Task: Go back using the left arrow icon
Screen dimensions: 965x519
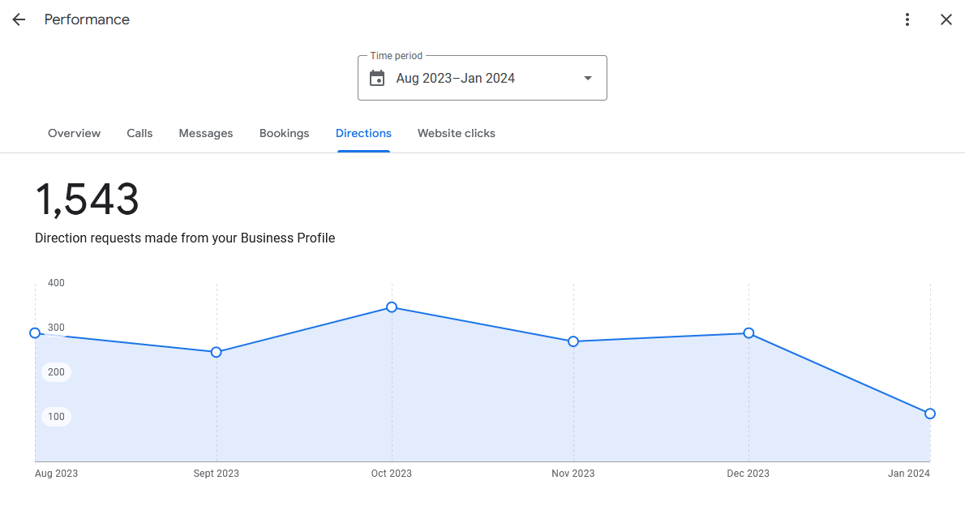Action: pos(19,19)
